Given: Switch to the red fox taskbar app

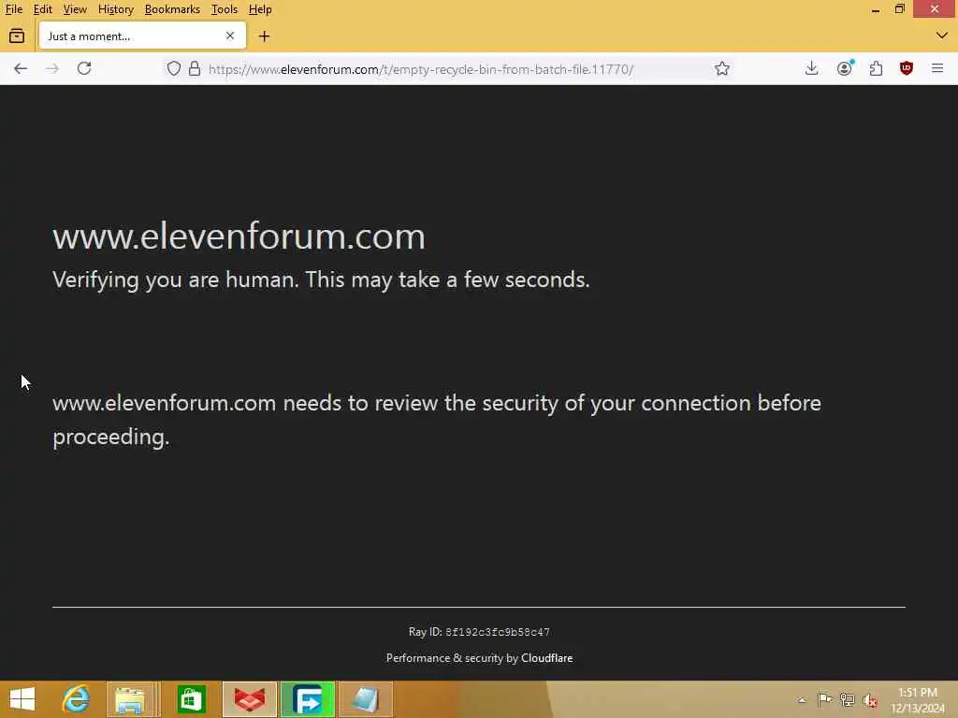Looking at the screenshot, I should click(x=250, y=699).
